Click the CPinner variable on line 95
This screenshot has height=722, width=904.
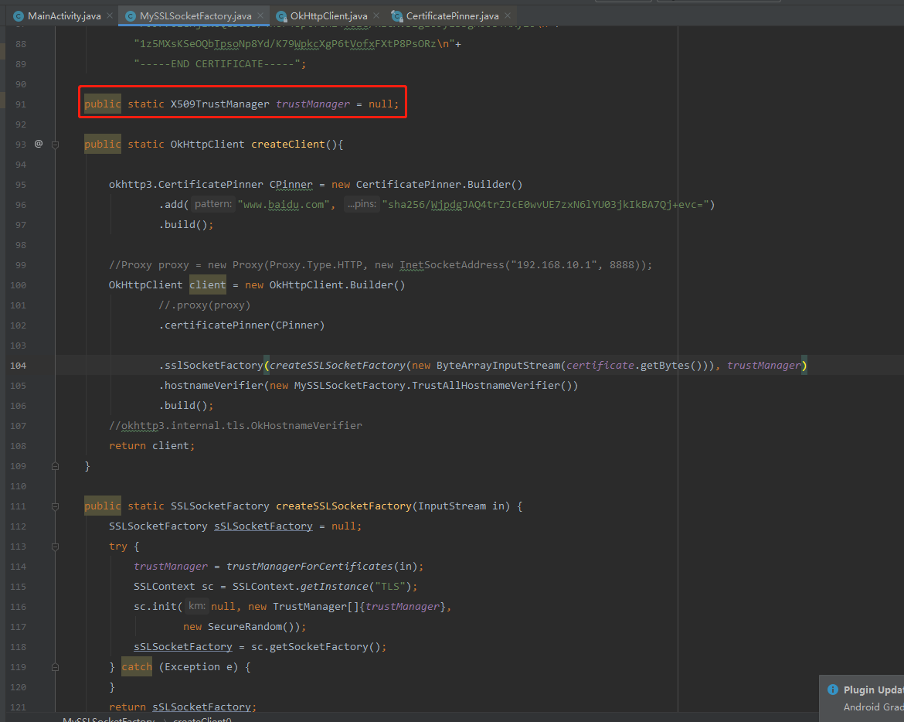coord(291,185)
